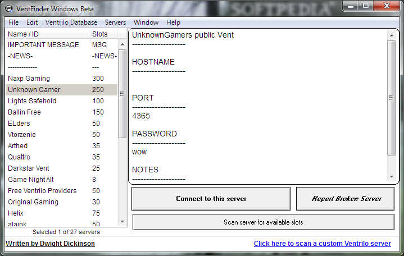The image size is (404, 256).
Task: Select the Ballin Free server
Action: (61, 112)
